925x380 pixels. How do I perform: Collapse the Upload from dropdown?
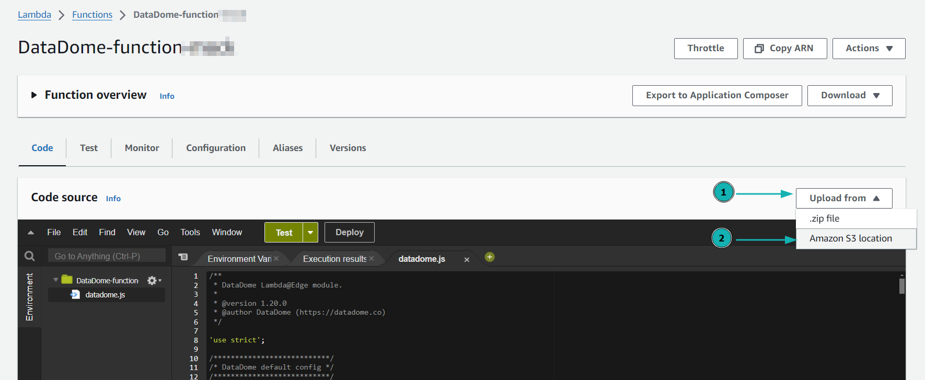point(844,198)
